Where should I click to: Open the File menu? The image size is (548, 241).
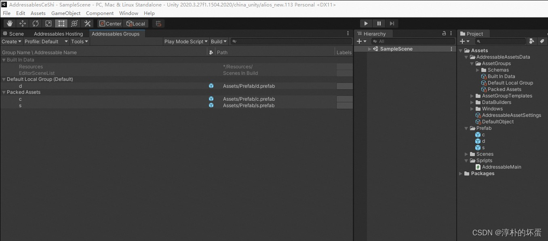coord(6,13)
